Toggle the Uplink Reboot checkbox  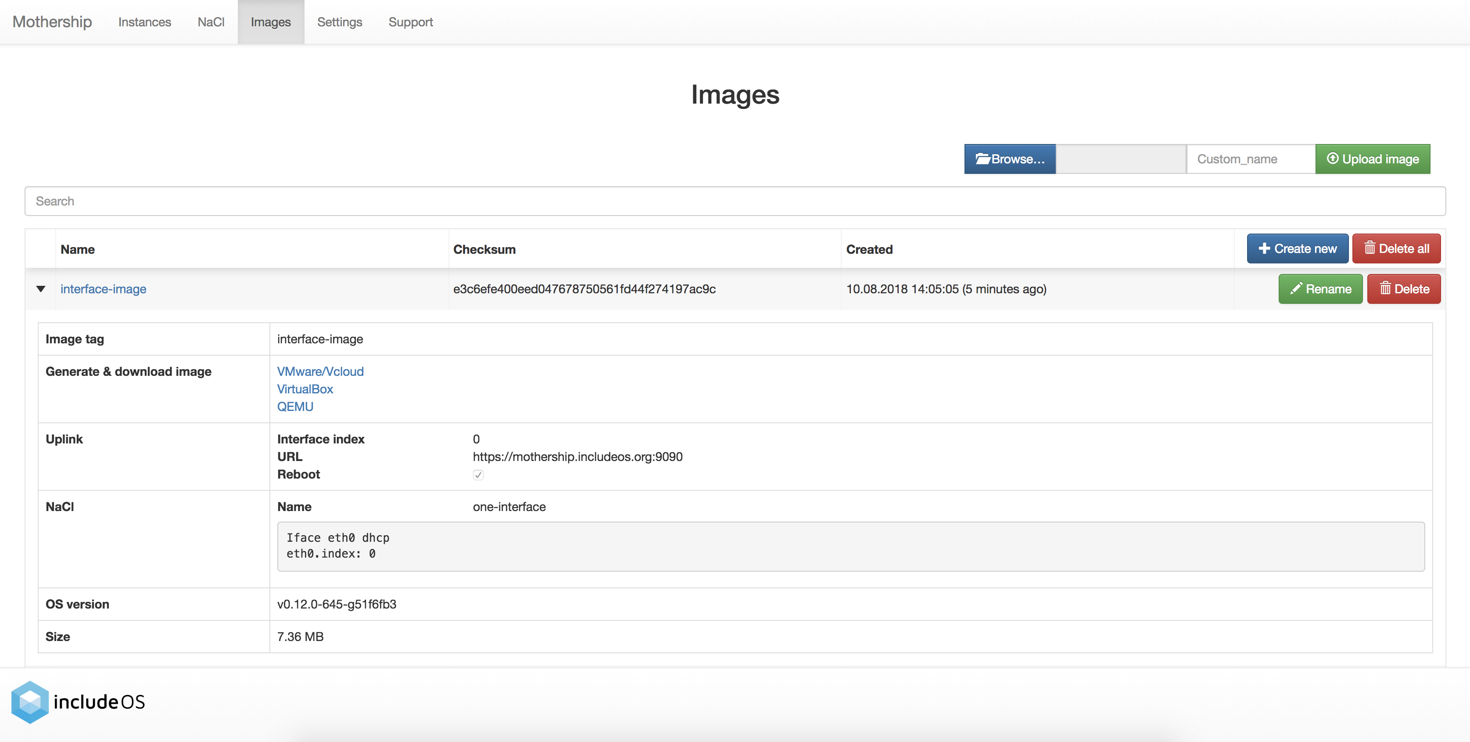pos(478,475)
